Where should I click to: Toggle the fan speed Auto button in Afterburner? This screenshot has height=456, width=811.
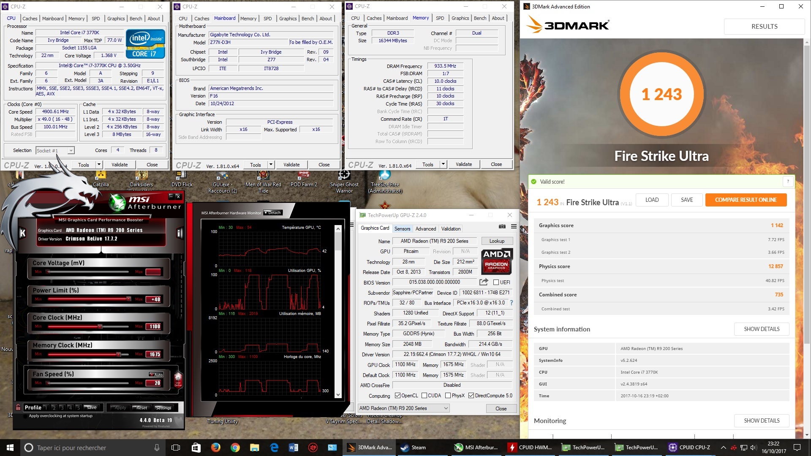(x=156, y=375)
